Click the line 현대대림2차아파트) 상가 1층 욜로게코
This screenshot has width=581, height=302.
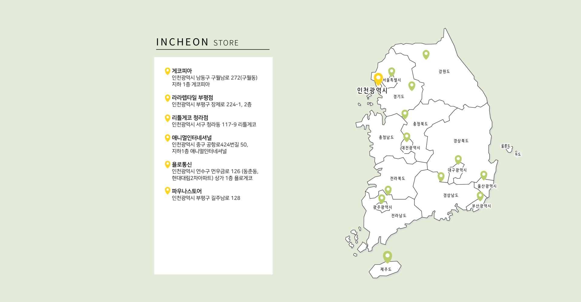(x=212, y=178)
